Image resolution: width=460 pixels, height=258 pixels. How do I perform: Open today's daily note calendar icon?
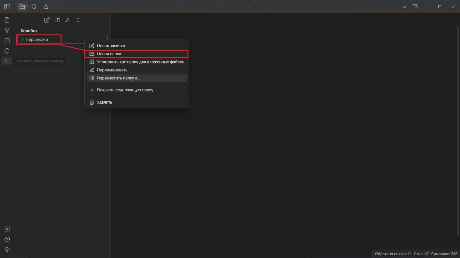(x=7, y=41)
